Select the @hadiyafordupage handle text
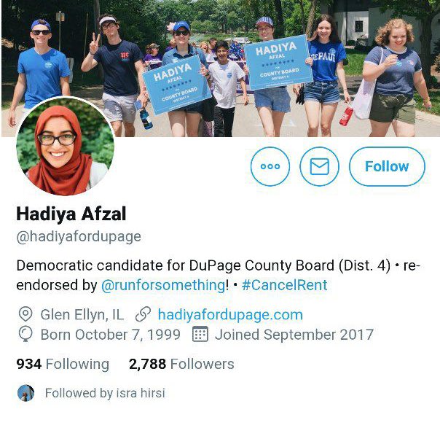 click(79, 236)
